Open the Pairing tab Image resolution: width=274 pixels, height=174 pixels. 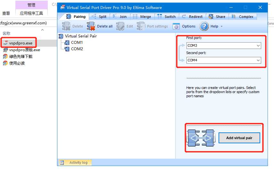click(x=76, y=17)
